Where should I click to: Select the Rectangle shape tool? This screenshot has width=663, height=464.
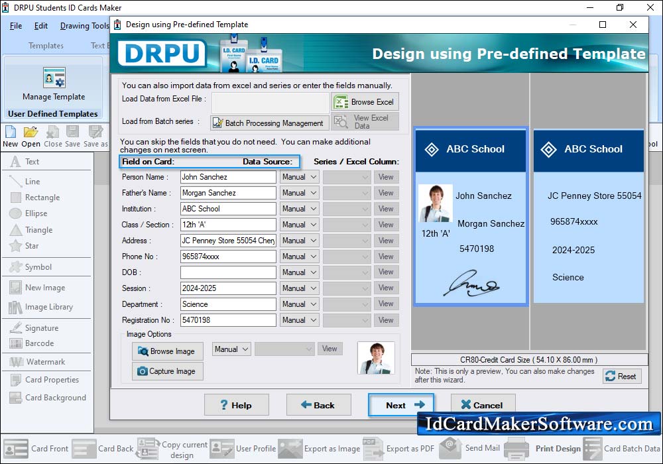[x=35, y=198]
